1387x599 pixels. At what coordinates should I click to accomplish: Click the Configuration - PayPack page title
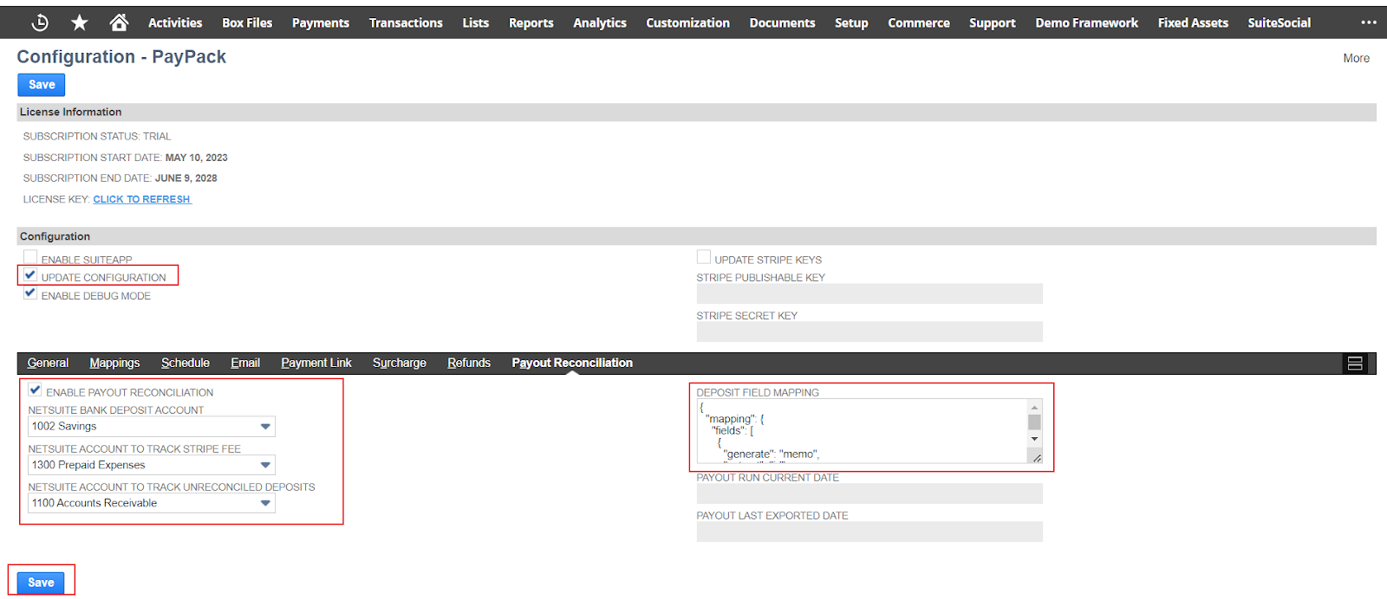121,57
